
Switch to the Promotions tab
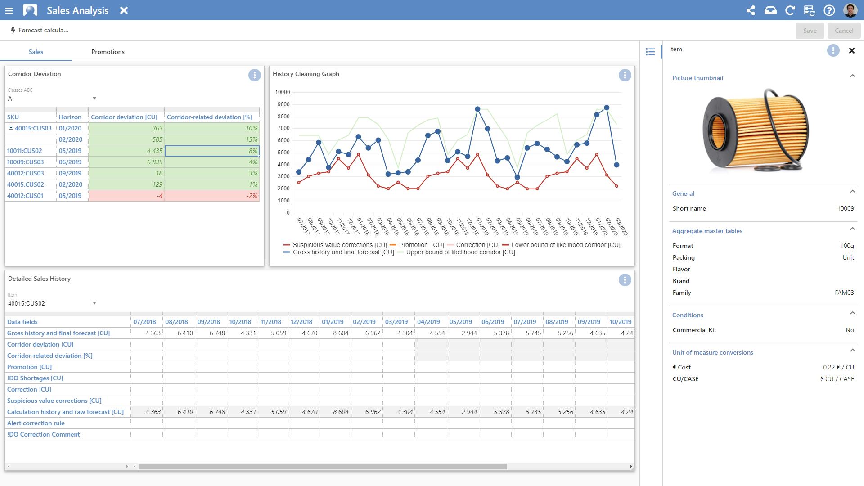108,52
